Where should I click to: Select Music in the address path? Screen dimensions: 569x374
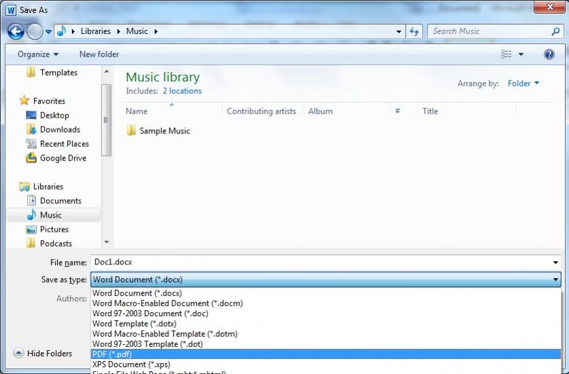tap(137, 31)
